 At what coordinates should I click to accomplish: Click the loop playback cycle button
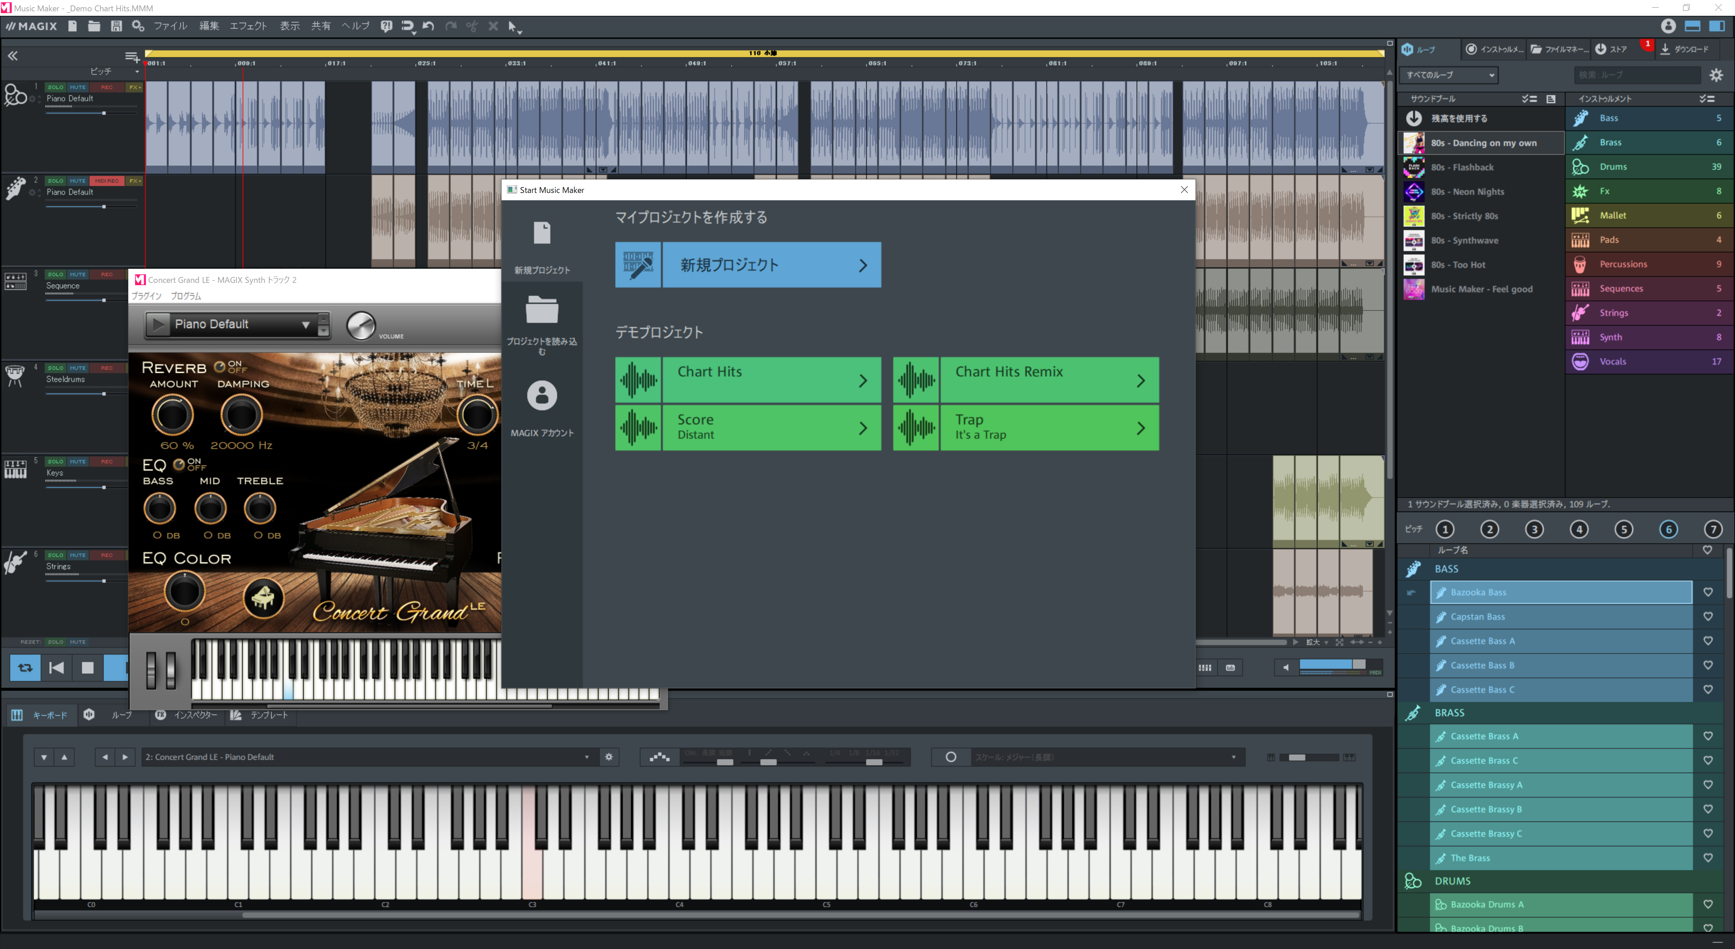click(25, 667)
